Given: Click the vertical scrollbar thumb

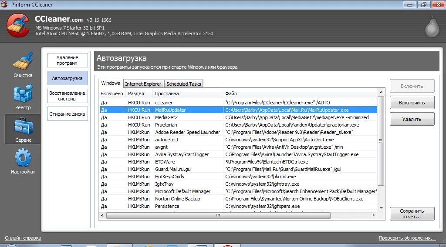Looking at the screenshot, I should point(381,141).
